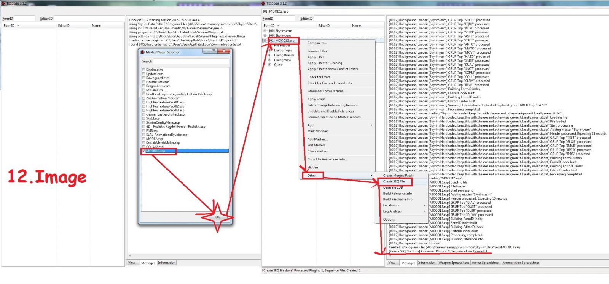Open Messages tab in left TES5Edit window
The image size is (609, 284).
click(148, 263)
